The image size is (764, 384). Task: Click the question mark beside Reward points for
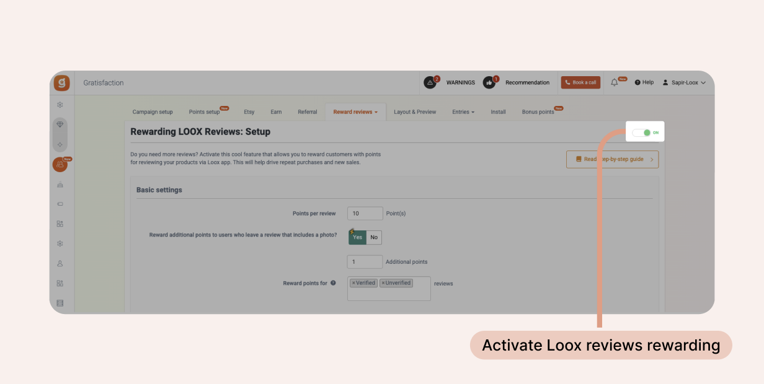click(333, 283)
